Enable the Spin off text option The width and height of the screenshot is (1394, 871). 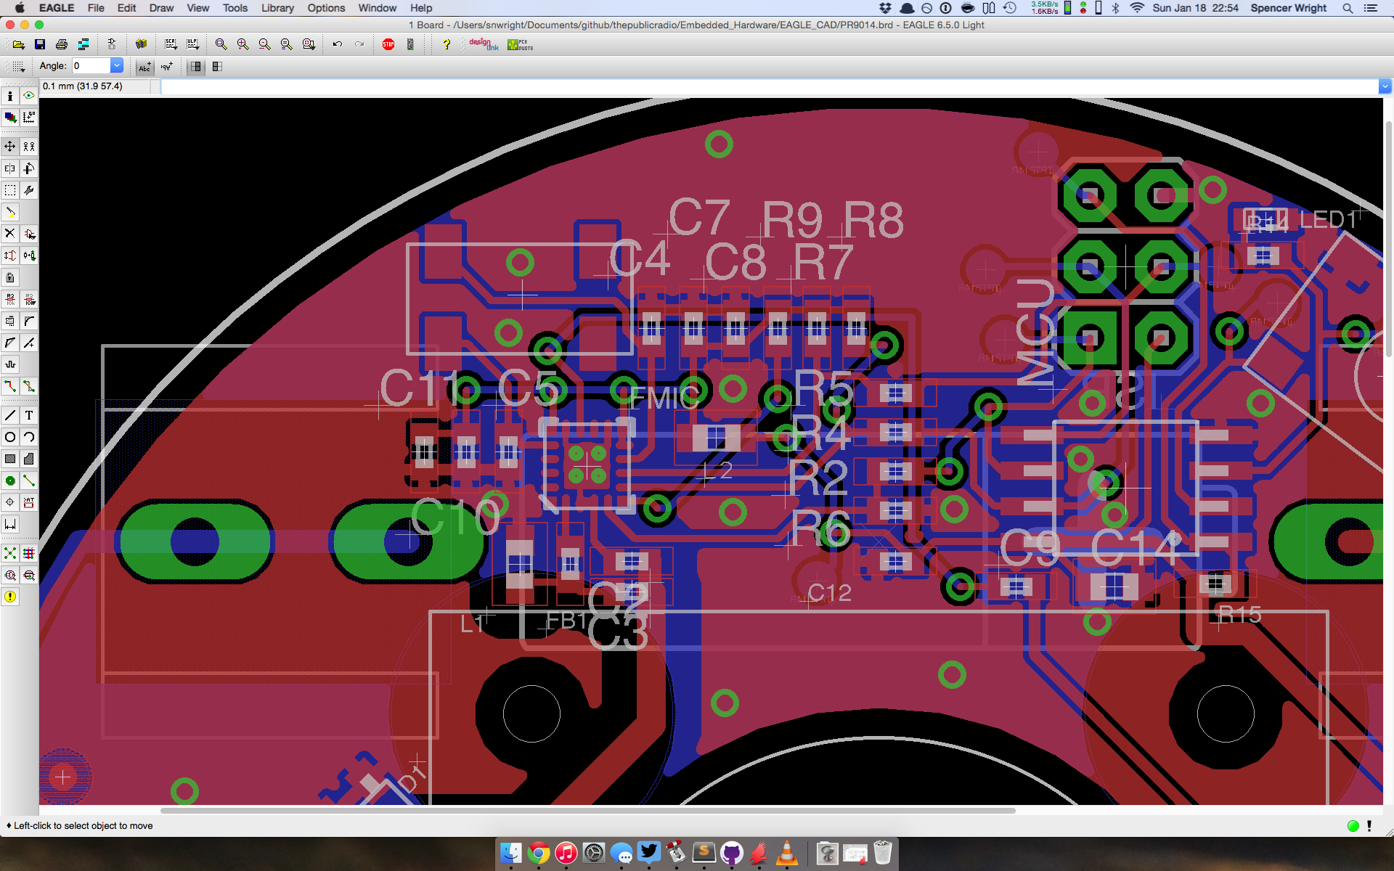[144, 67]
